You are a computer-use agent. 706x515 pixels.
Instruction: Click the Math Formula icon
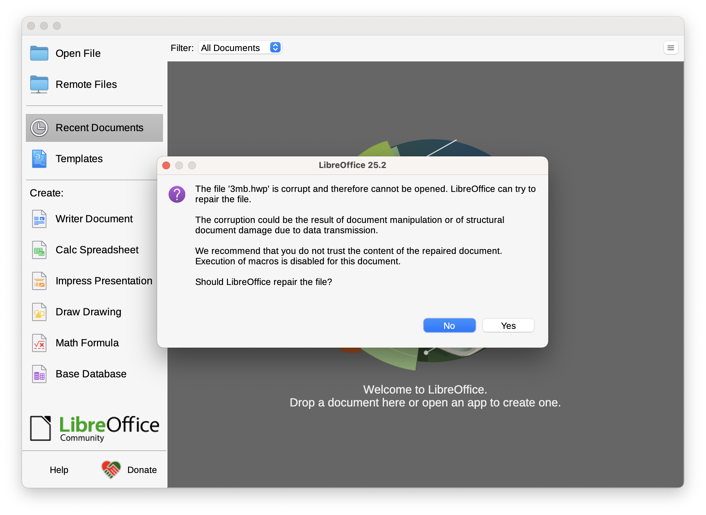point(39,343)
